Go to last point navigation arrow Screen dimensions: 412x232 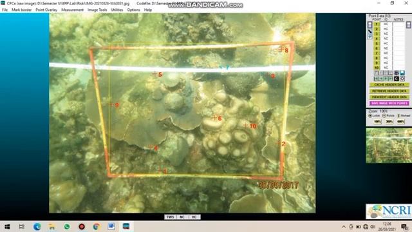tap(391, 79)
